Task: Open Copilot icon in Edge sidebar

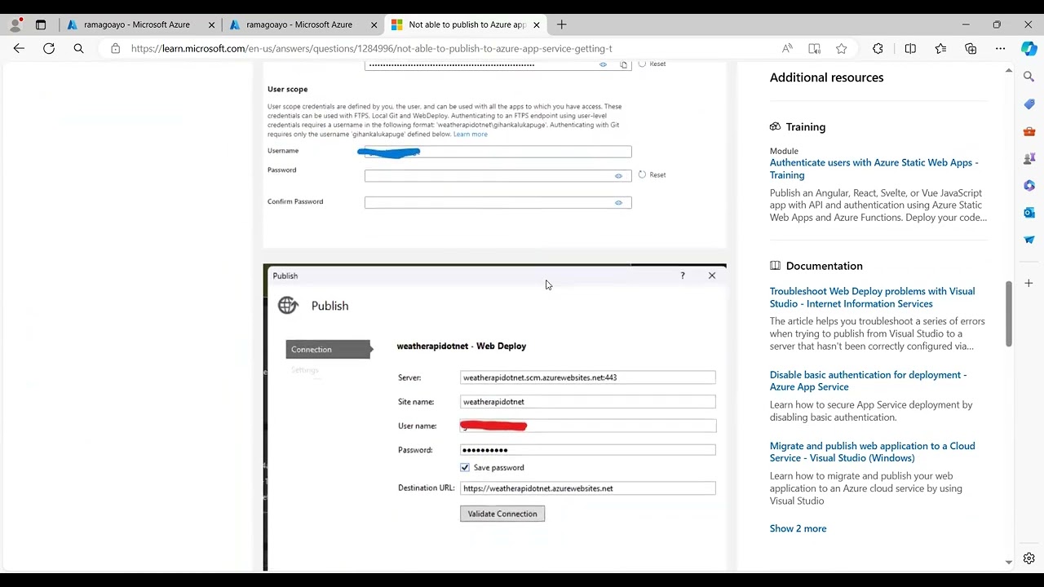Action: click(x=1029, y=49)
